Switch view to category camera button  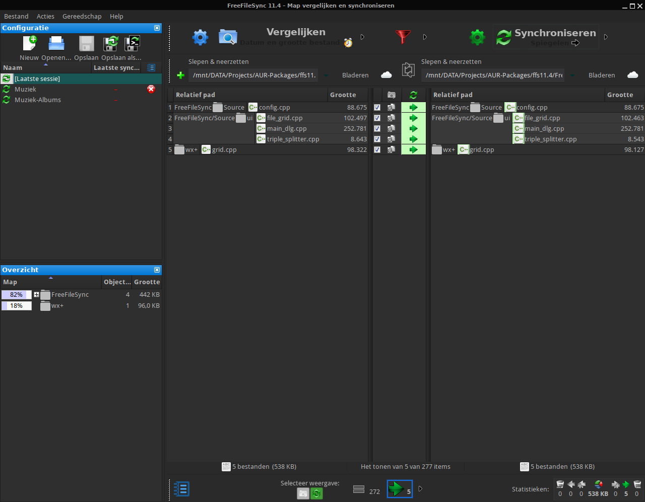click(x=303, y=493)
